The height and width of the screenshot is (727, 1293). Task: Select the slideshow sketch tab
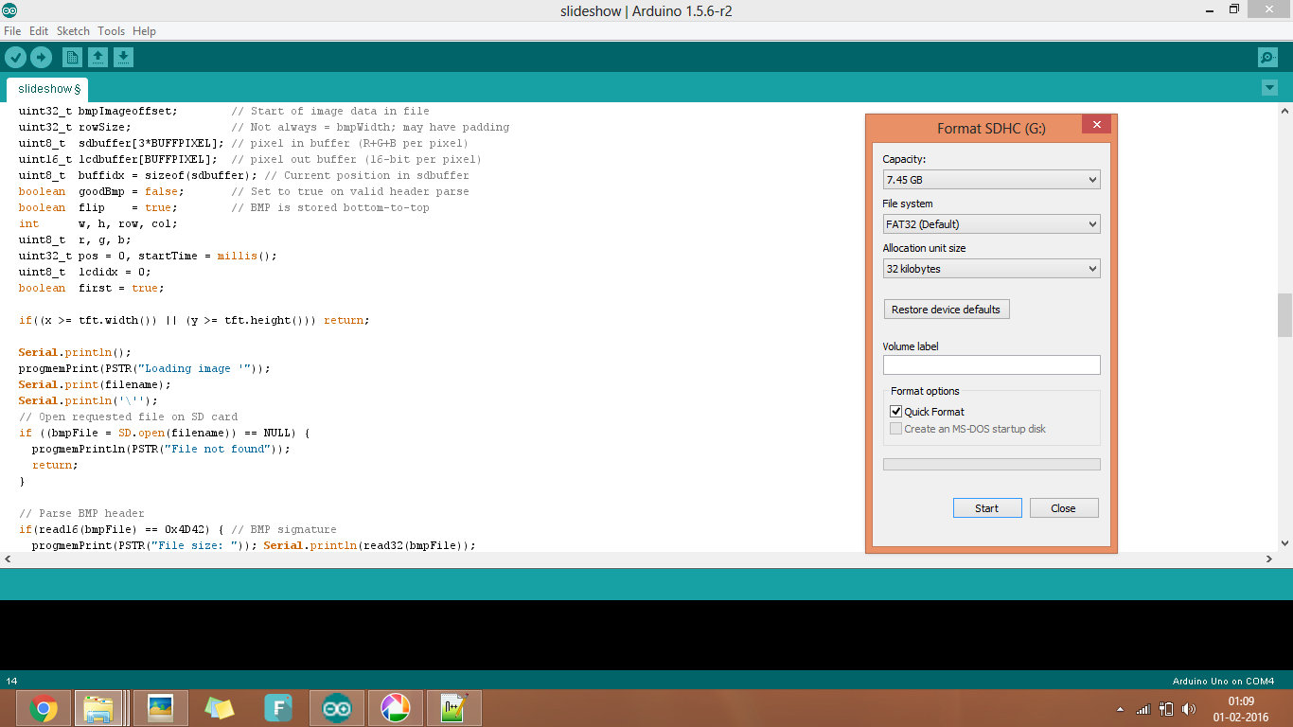click(49, 89)
